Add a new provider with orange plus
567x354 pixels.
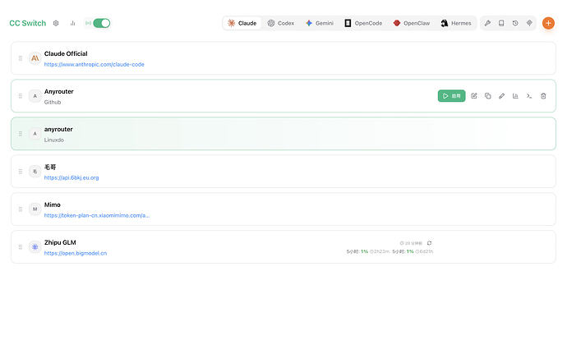[548, 23]
